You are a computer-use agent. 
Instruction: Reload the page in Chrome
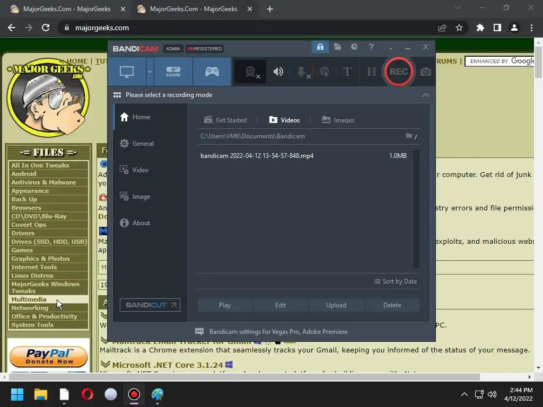pos(46,28)
